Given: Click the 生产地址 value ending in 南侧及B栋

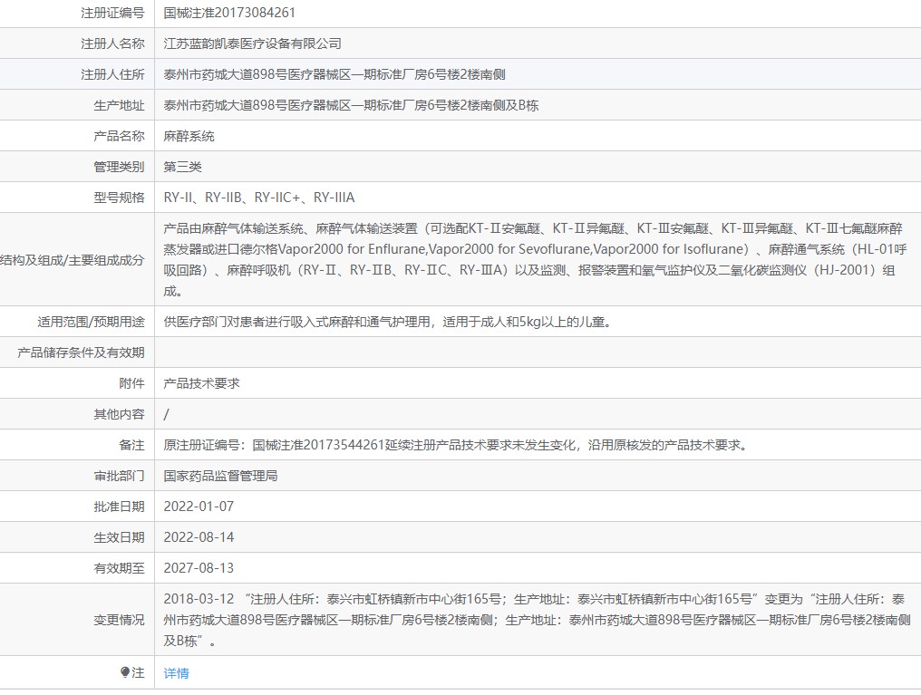Looking at the screenshot, I should coord(351,106).
